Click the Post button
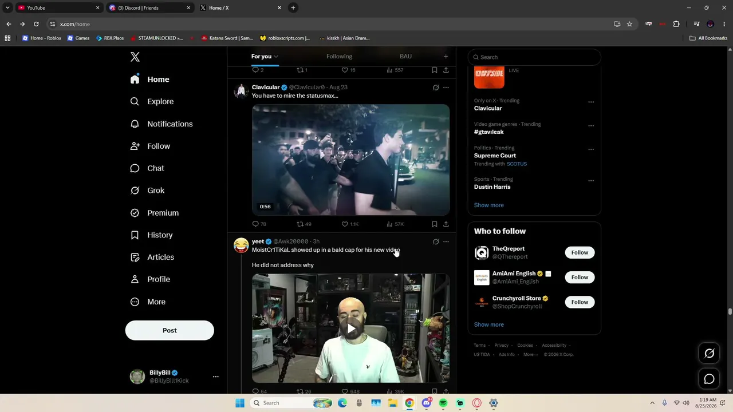The image size is (733, 412). pos(170,330)
